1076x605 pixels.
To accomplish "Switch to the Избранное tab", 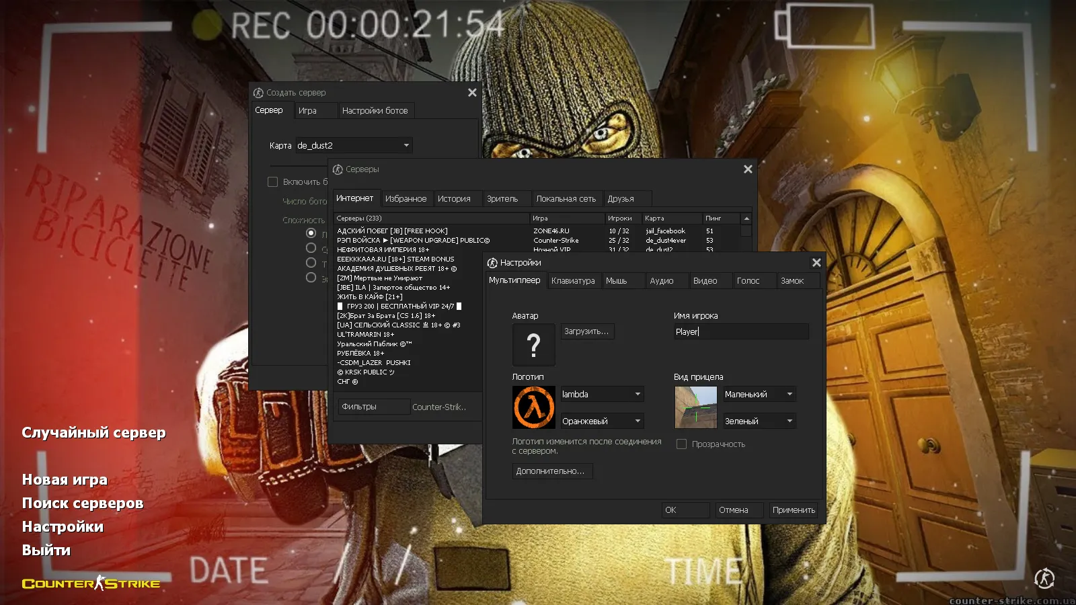I will tap(406, 198).
